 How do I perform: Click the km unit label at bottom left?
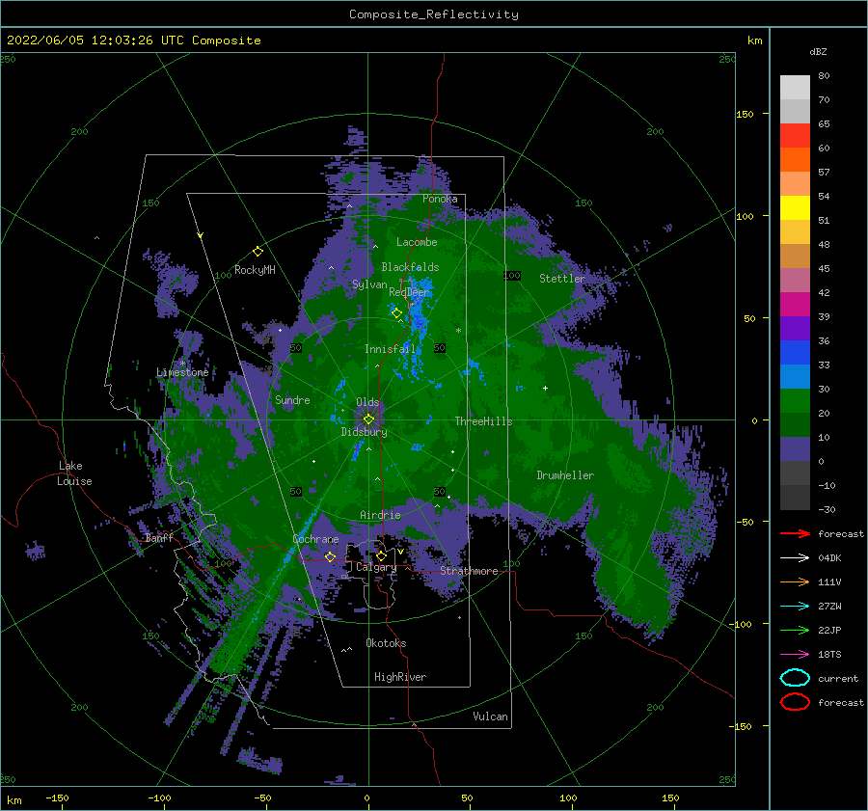pos(14,800)
